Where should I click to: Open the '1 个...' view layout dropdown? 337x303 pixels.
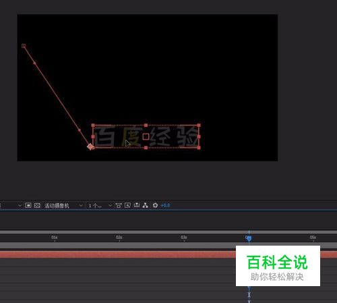(100, 205)
